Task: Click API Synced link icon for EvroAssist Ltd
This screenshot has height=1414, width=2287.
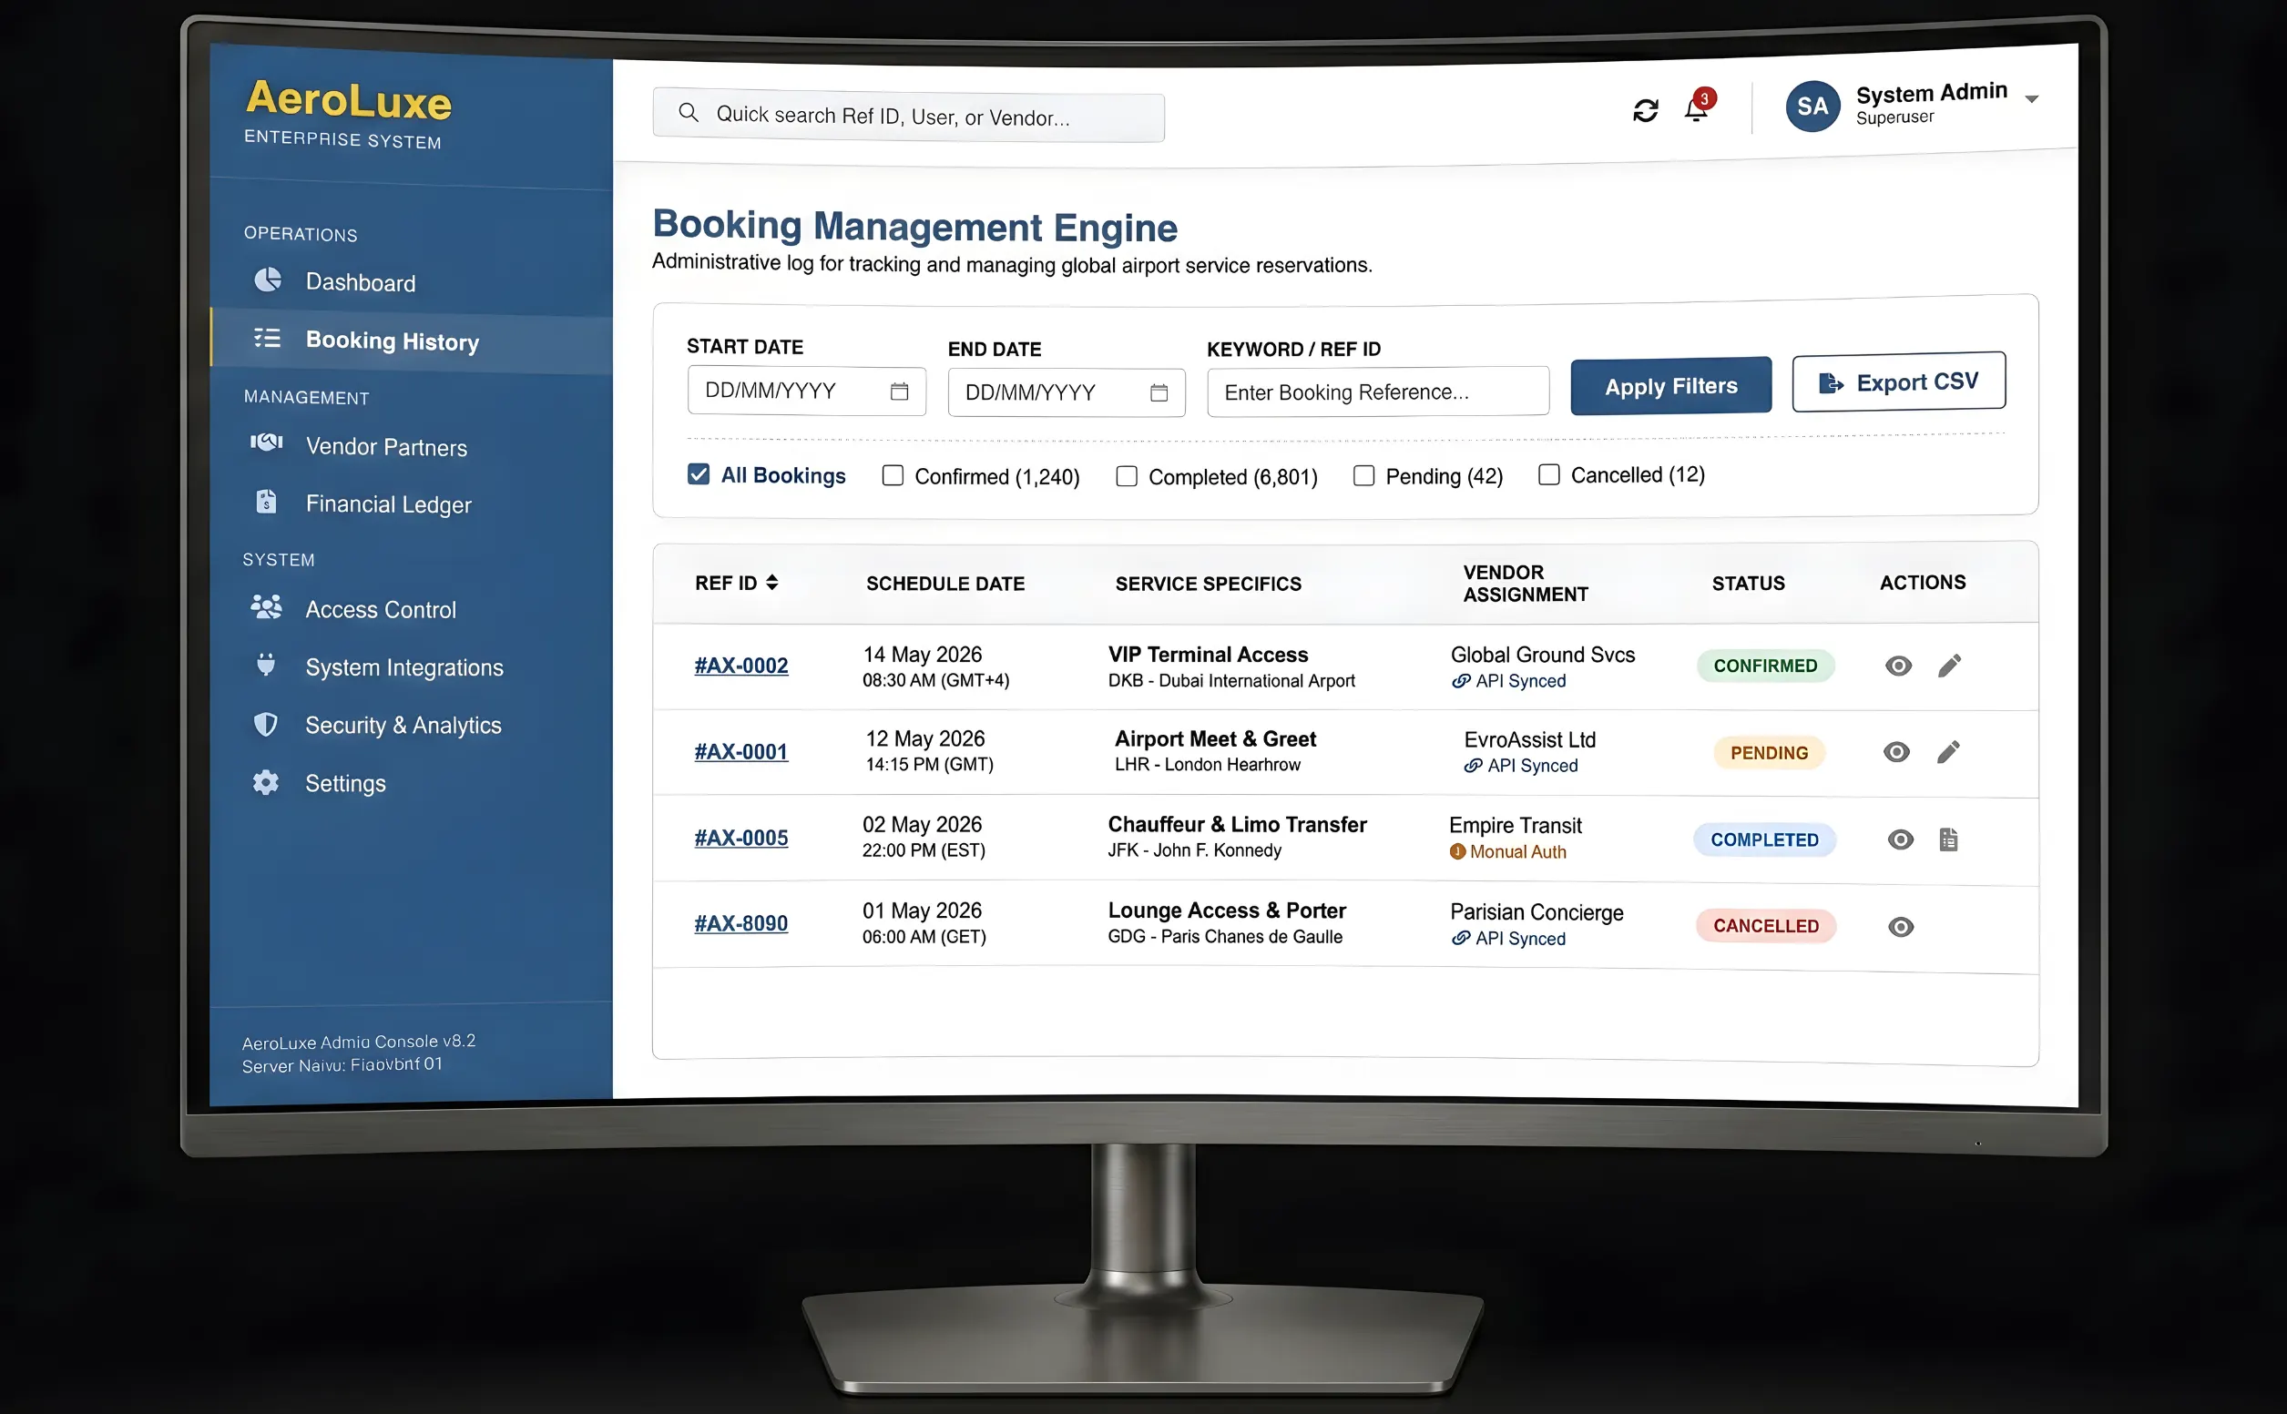Action: (x=1474, y=765)
